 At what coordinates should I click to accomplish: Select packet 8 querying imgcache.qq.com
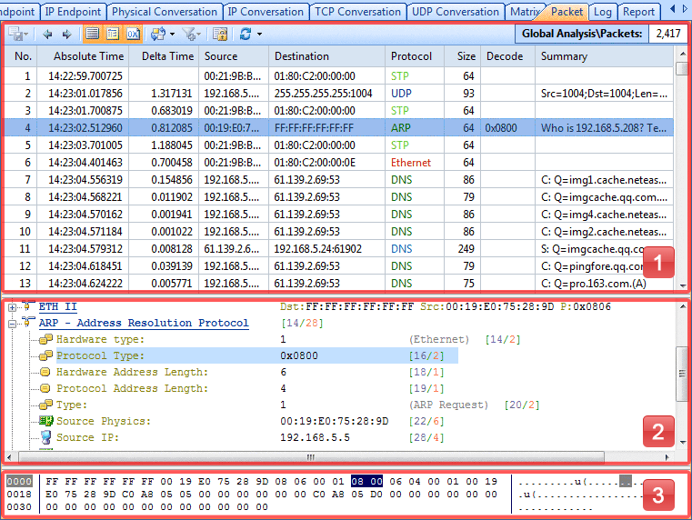click(x=339, y=196)
